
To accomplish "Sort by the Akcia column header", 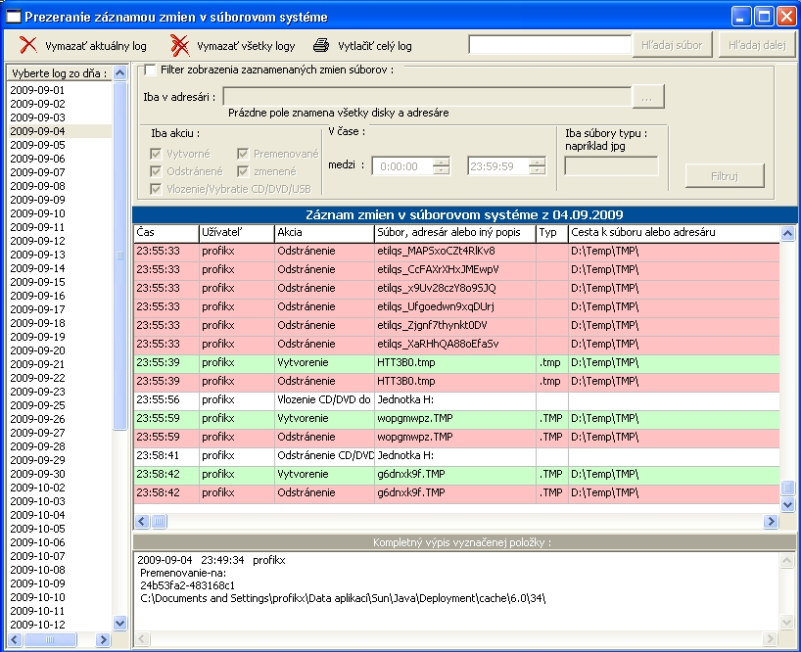I will click(323, 233).
